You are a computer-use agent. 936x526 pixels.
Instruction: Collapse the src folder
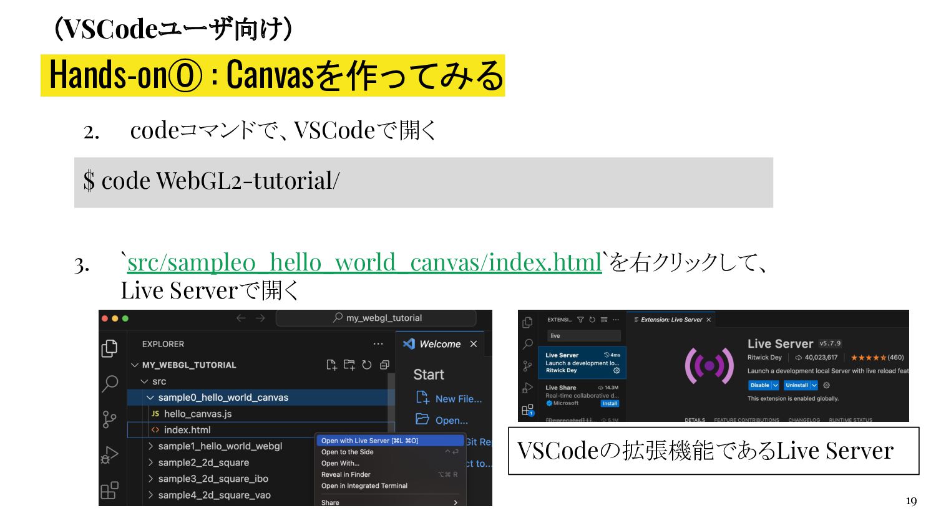point(144,381)
